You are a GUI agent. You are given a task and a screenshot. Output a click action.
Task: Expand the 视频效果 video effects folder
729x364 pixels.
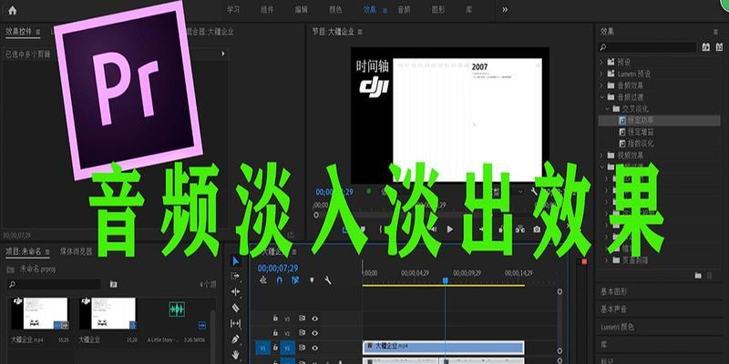tap(601, 155)
